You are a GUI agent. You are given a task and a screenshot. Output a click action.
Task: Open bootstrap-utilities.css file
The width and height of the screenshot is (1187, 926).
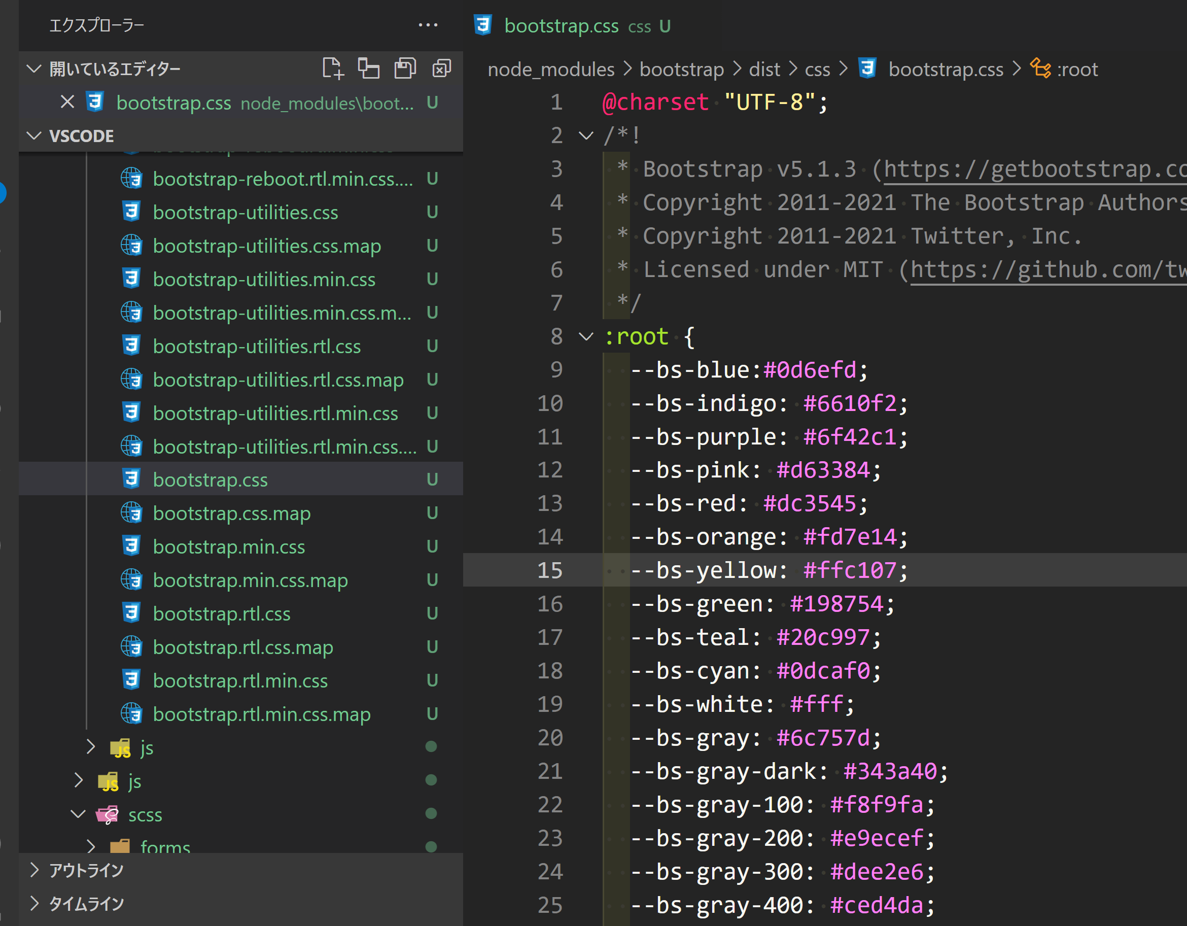pos(246,212)
